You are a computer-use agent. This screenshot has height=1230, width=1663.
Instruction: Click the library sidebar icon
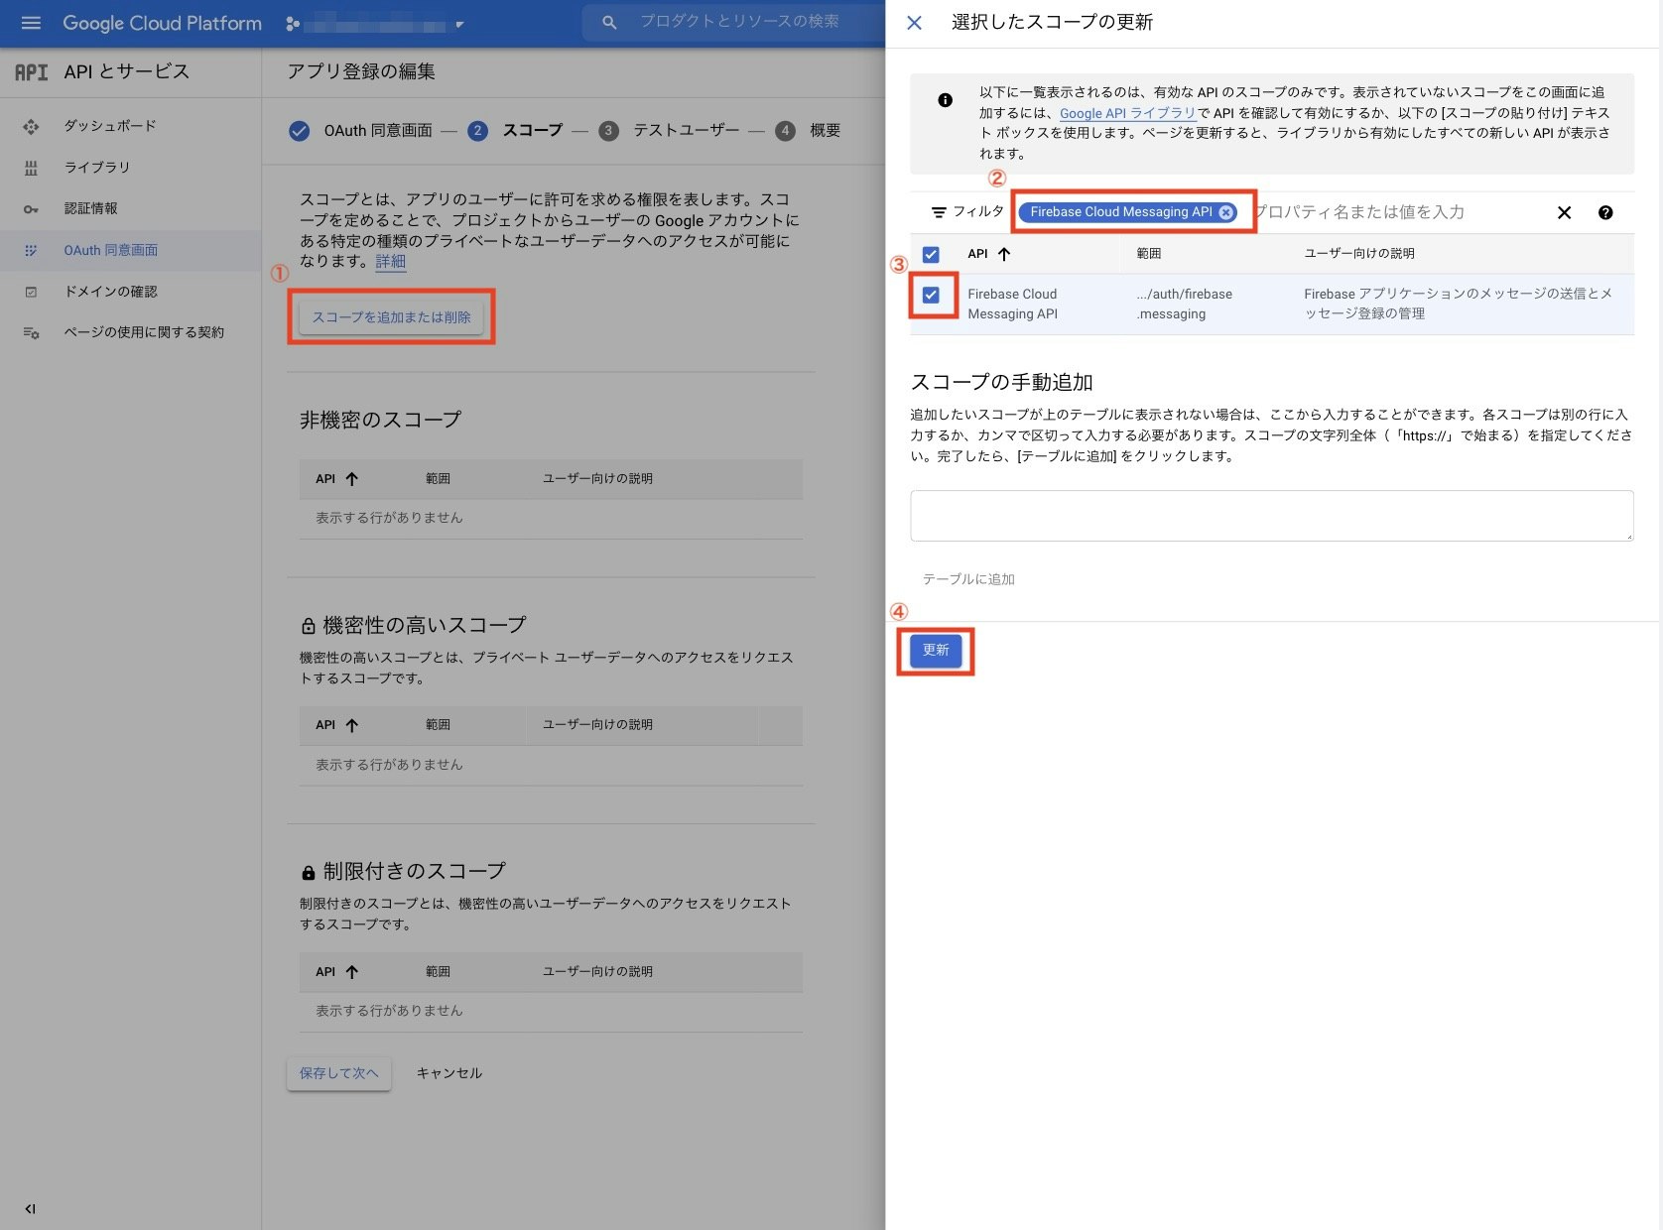31,168
